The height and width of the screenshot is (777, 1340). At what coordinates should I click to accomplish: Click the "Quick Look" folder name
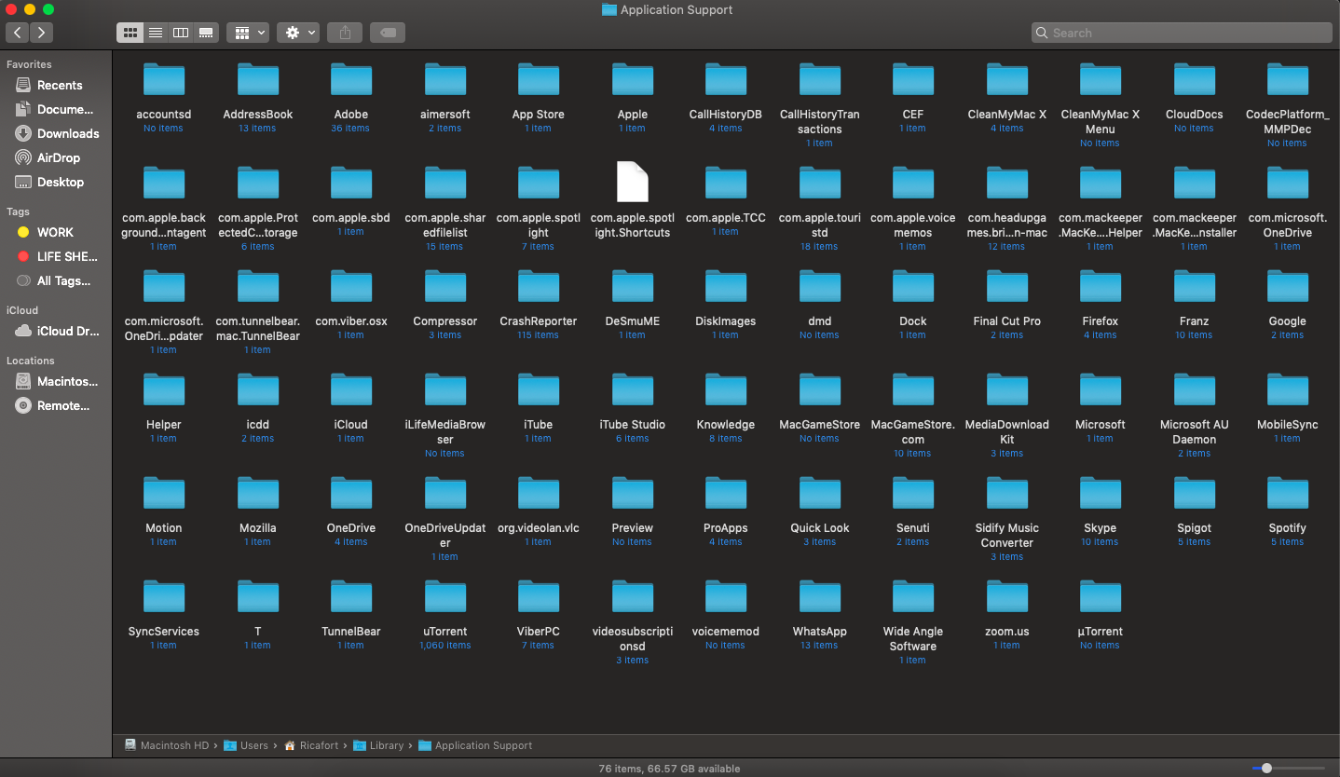(820, 528)
